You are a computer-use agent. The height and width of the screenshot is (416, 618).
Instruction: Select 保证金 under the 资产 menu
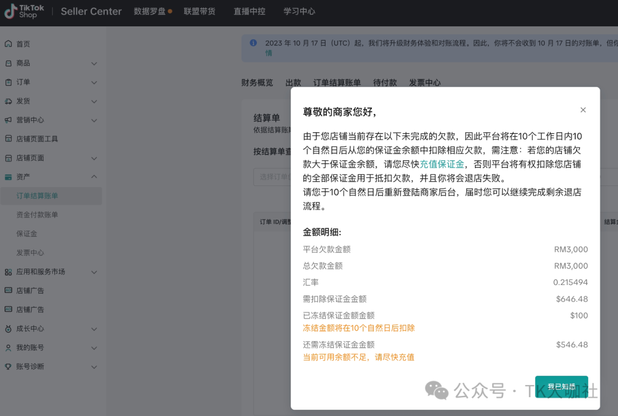pos(27,233)
